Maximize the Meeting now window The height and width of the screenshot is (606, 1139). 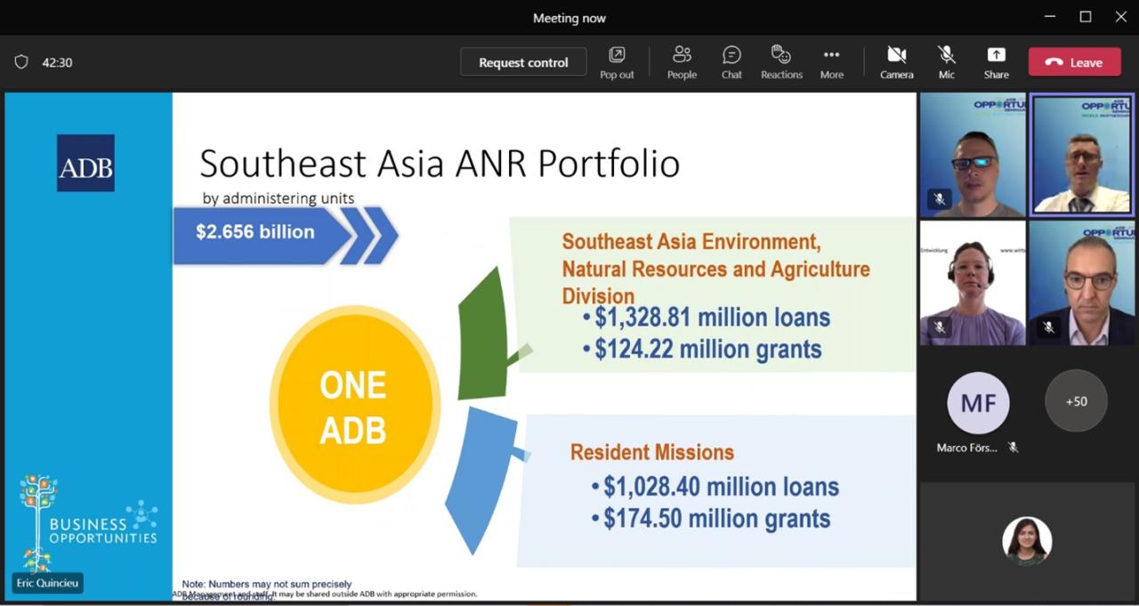(1086, 17)
